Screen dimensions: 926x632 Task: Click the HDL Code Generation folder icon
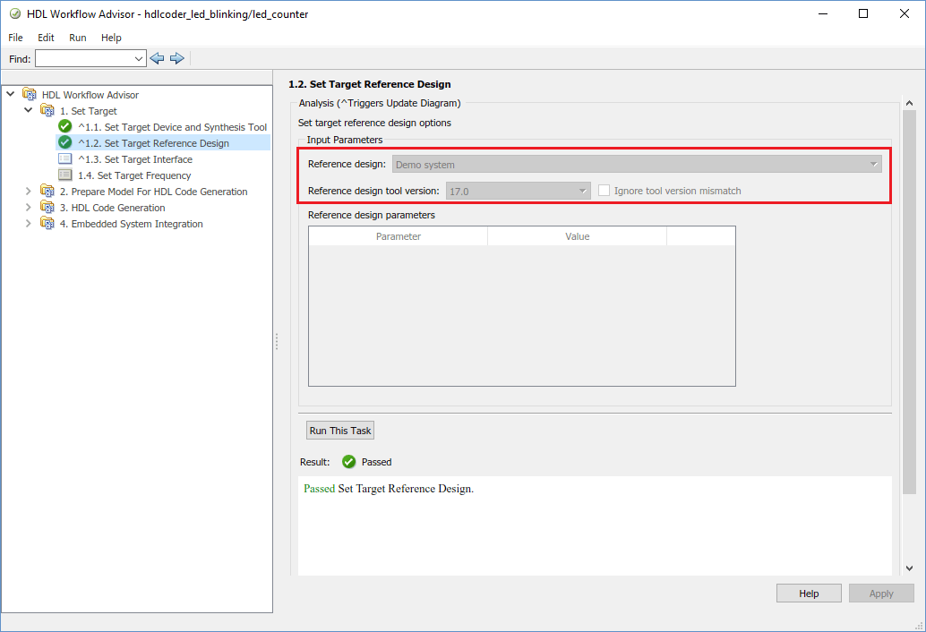pos(47,208)
